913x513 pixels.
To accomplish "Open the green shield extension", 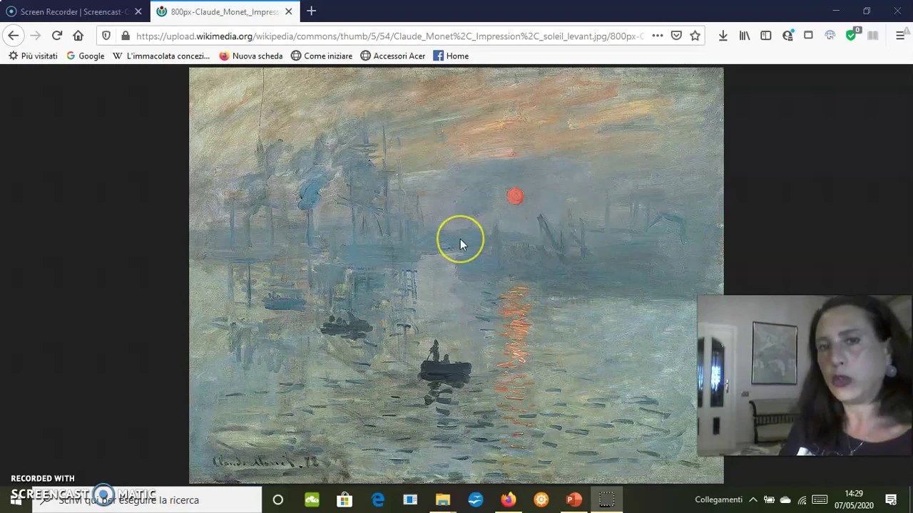I will pyautogui.click(x=852, y=35).
